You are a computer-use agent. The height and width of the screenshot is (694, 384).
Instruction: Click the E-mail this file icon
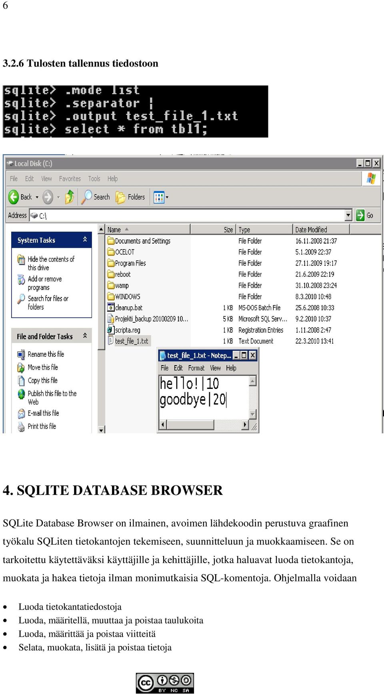pyautogui.click(x=21, y=413)
